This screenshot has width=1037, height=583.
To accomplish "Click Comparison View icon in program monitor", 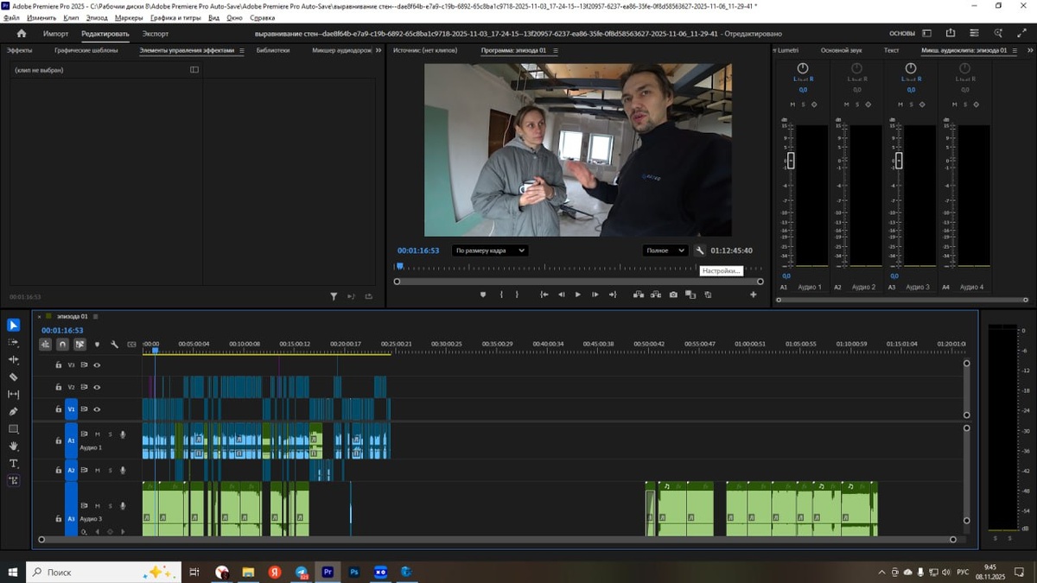I will click(x=690, y=295).
